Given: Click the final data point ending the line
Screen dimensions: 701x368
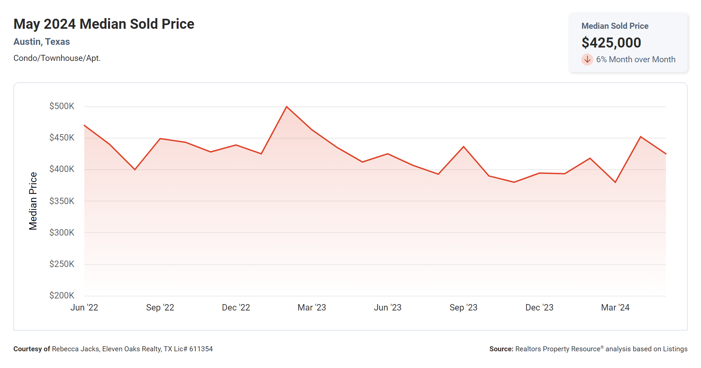Looking at the screenshot, I should (x=666, y=154).
